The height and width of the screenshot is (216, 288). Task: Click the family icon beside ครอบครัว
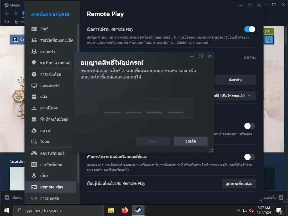pyautogui.click(x=34, y=51)
